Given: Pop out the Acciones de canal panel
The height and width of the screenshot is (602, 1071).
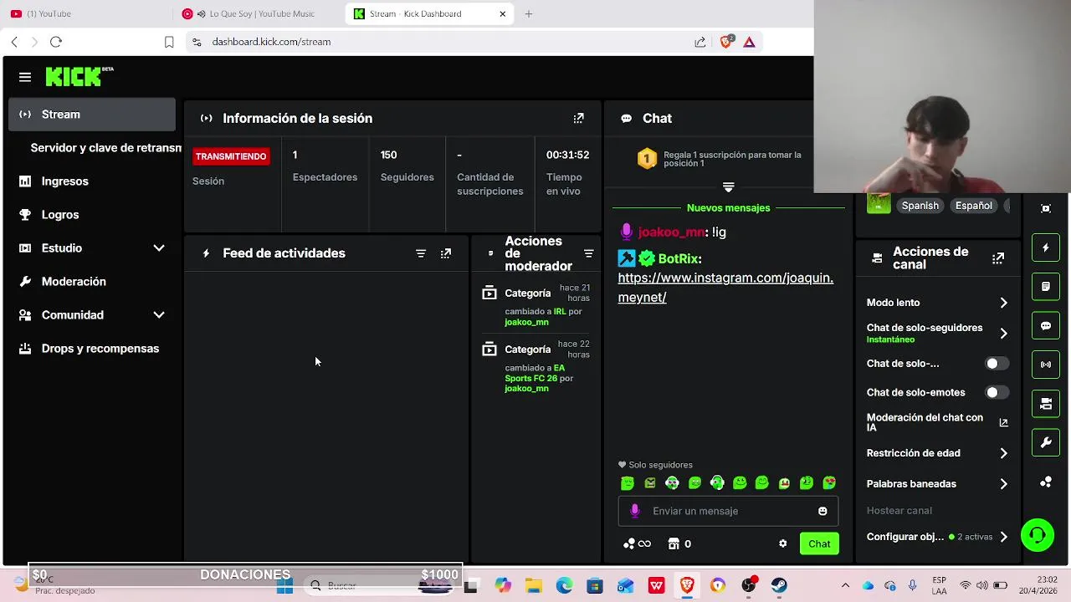Looking at the screenshot, I should point(998,258).
